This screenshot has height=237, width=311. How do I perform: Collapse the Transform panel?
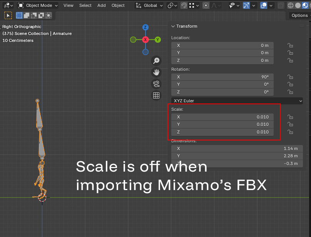[x=173, y=26]
